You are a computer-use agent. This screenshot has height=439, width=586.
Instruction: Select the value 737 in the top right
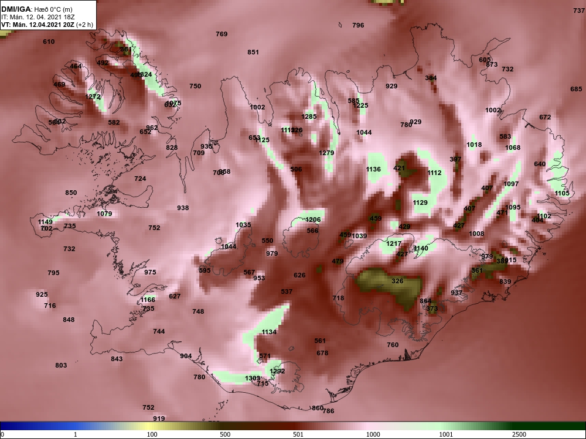[579, 11]
